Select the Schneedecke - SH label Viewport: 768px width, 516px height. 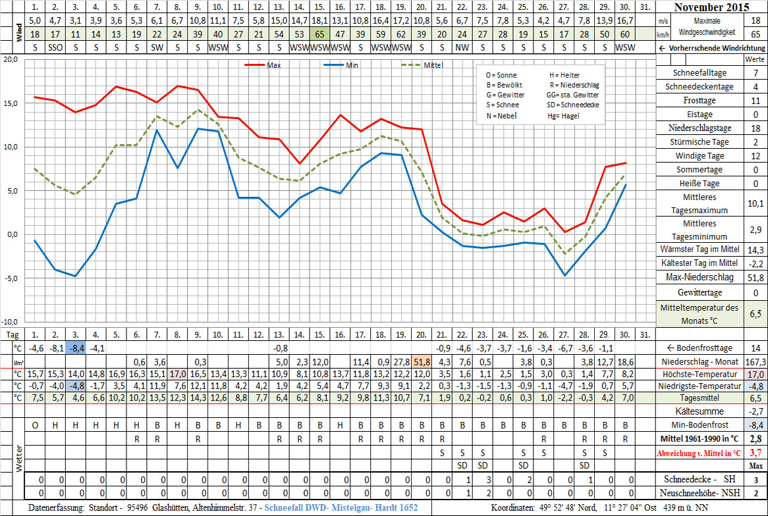point(699,480)
